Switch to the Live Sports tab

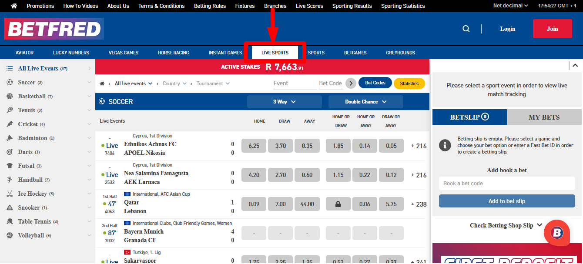275,53
